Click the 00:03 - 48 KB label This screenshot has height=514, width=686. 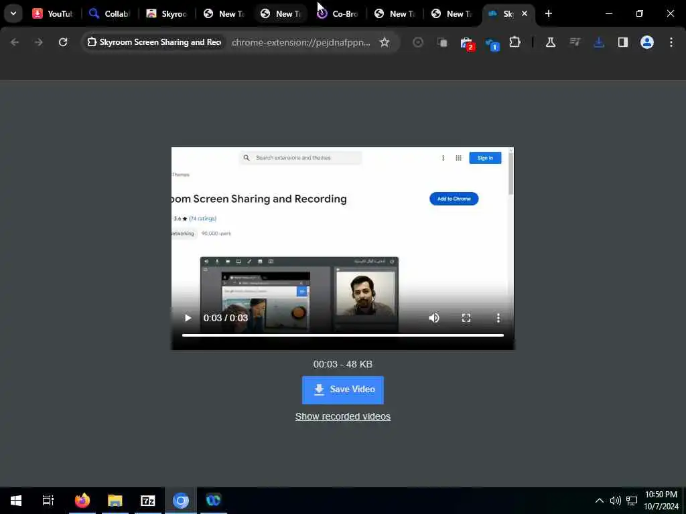click(x=342, y=364)
